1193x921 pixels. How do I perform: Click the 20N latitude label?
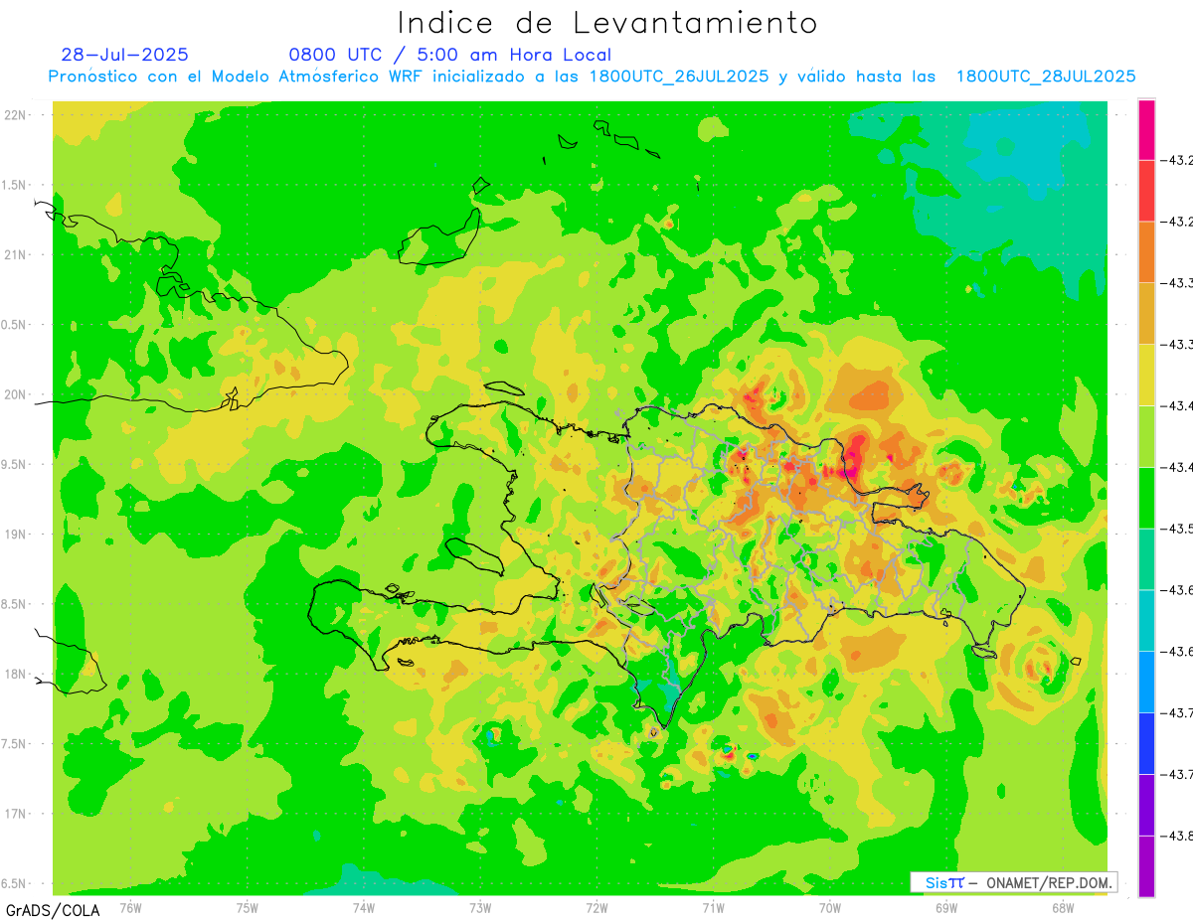tap(17, 395)
